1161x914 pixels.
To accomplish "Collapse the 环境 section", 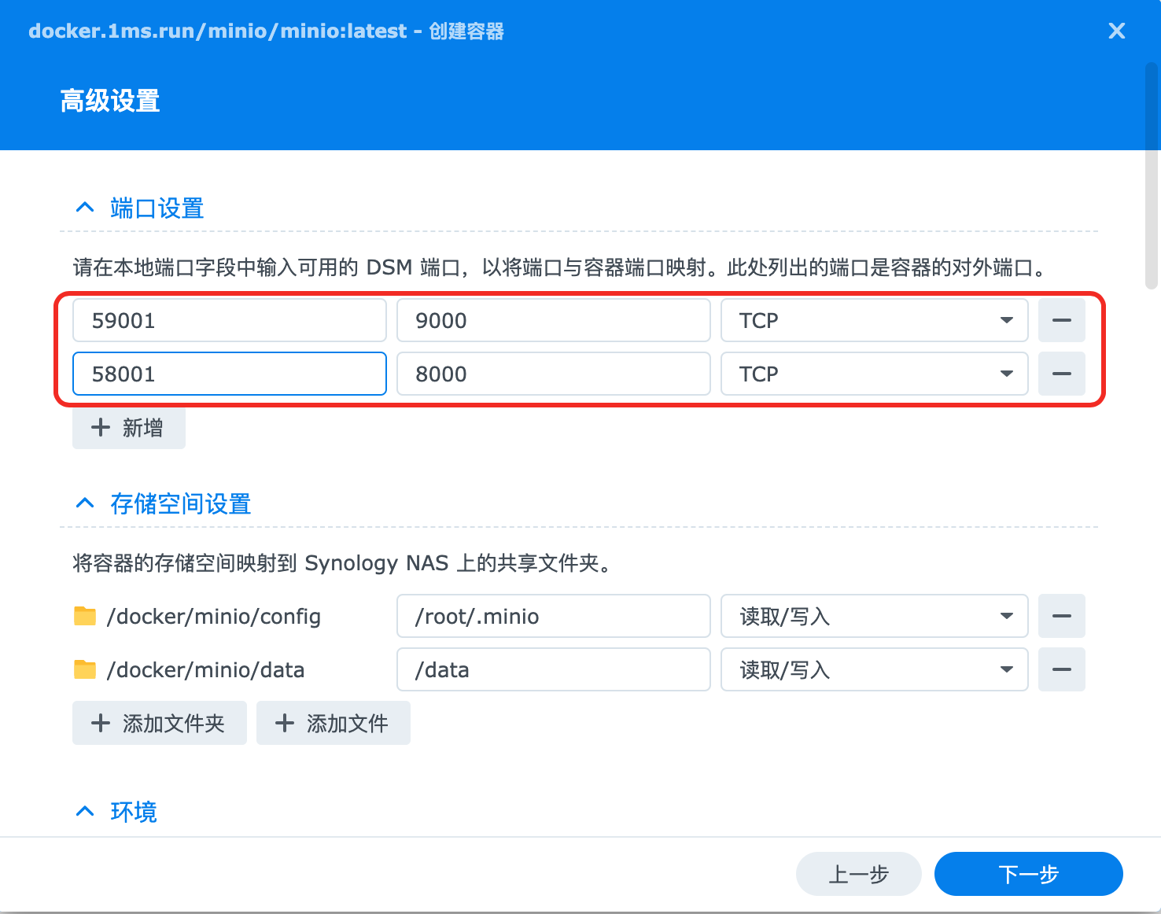I will point(85,811).
